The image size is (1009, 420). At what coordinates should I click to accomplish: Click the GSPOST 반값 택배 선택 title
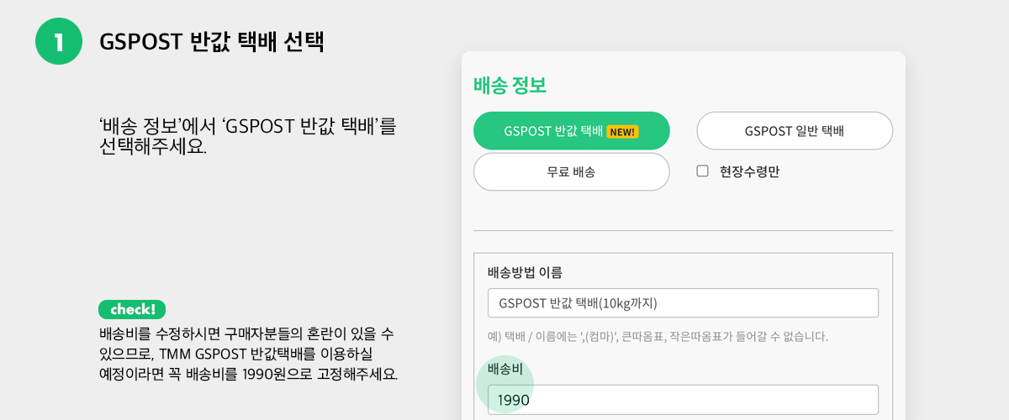pos(212,42)
